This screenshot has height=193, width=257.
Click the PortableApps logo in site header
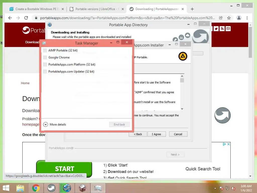tap(34, 30)
